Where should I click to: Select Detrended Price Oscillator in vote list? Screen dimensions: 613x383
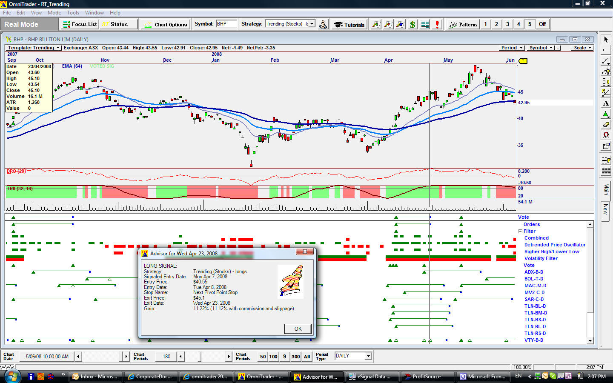(555, 245)
